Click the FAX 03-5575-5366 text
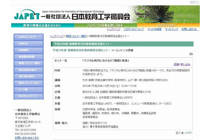 [25, 134]
